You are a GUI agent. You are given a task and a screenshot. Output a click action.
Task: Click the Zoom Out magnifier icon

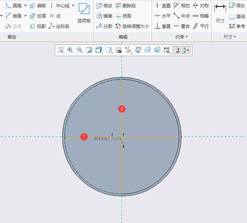coord(79,50)
